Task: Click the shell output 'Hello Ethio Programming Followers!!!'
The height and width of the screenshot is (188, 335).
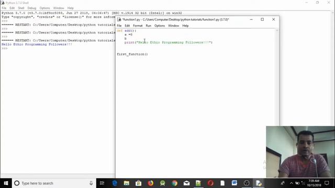Action: [37, 44]
